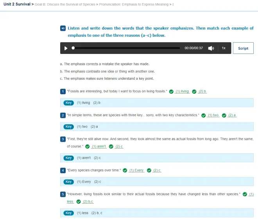The width and height of the screenshot is (258, 220).
Task: Click the Key badge under question 3
Action: click(x=69, y=158)
